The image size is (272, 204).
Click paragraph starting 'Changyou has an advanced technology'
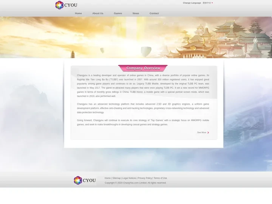pos(143,108)
